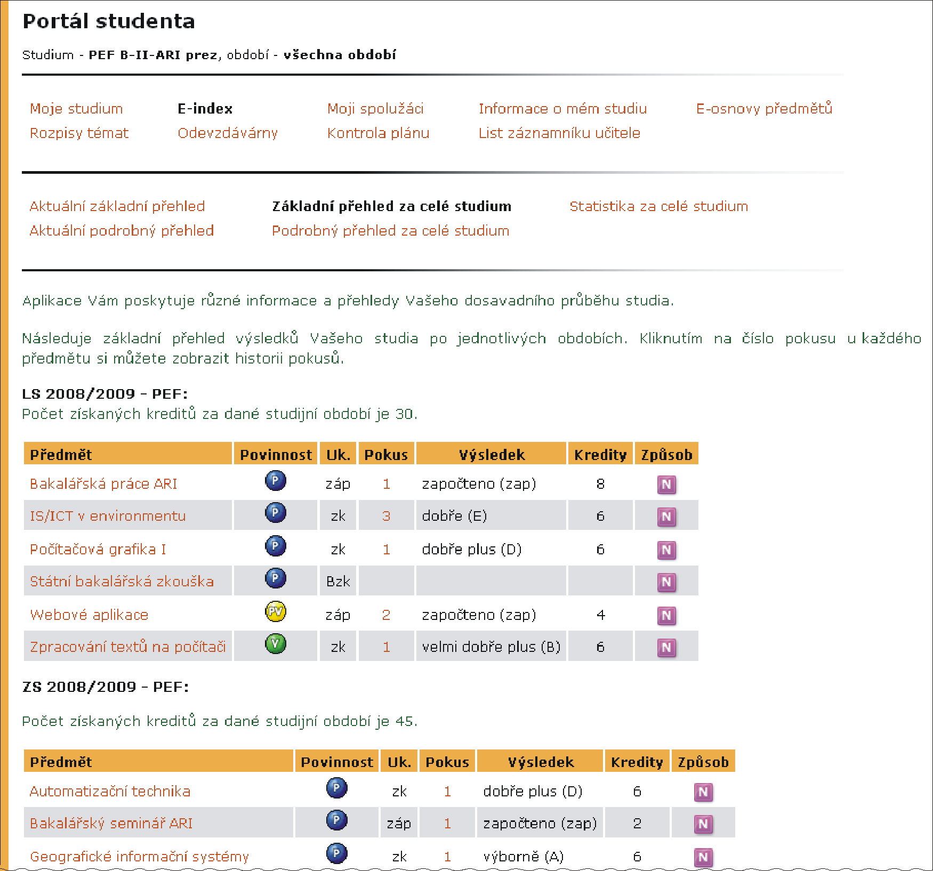This screenshot has height=871, width=933.
Task: Click the P icon for Bakalářská práce ARI
Action: (x=276, y=481)
